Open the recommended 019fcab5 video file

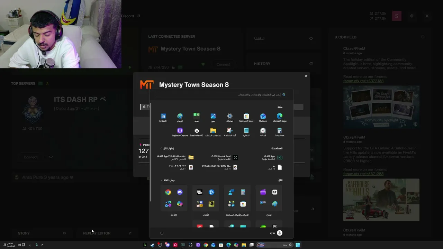point(219,167)
